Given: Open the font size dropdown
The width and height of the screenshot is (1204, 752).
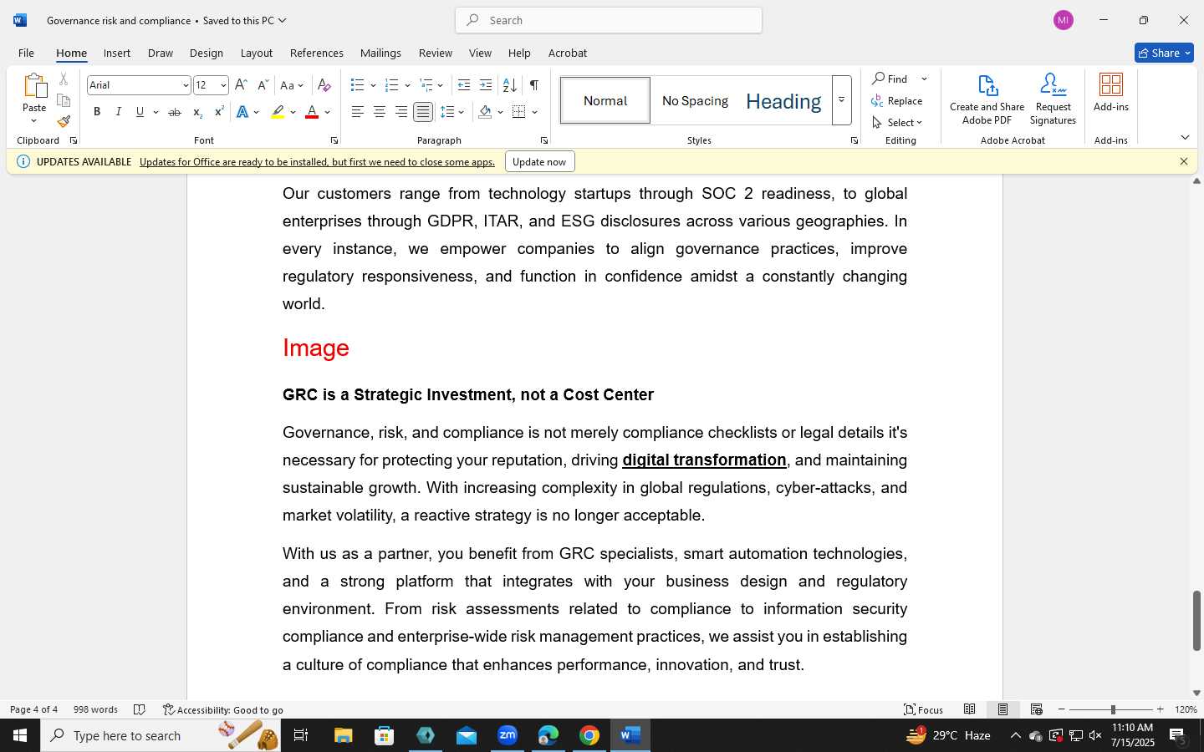Looking at the screenshot, I should [223, 85].
